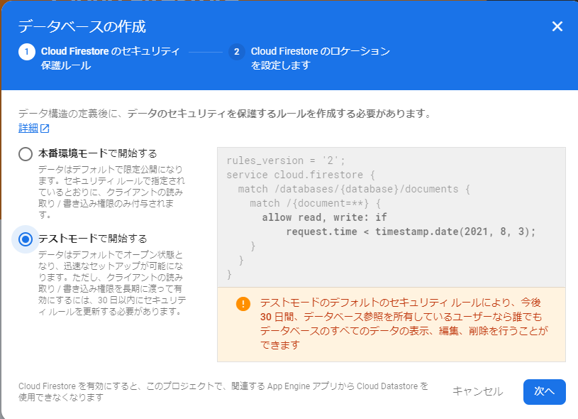
Task: Click the description under 本番環境モード
Action: pyautogui.click(x=111, y=192)
